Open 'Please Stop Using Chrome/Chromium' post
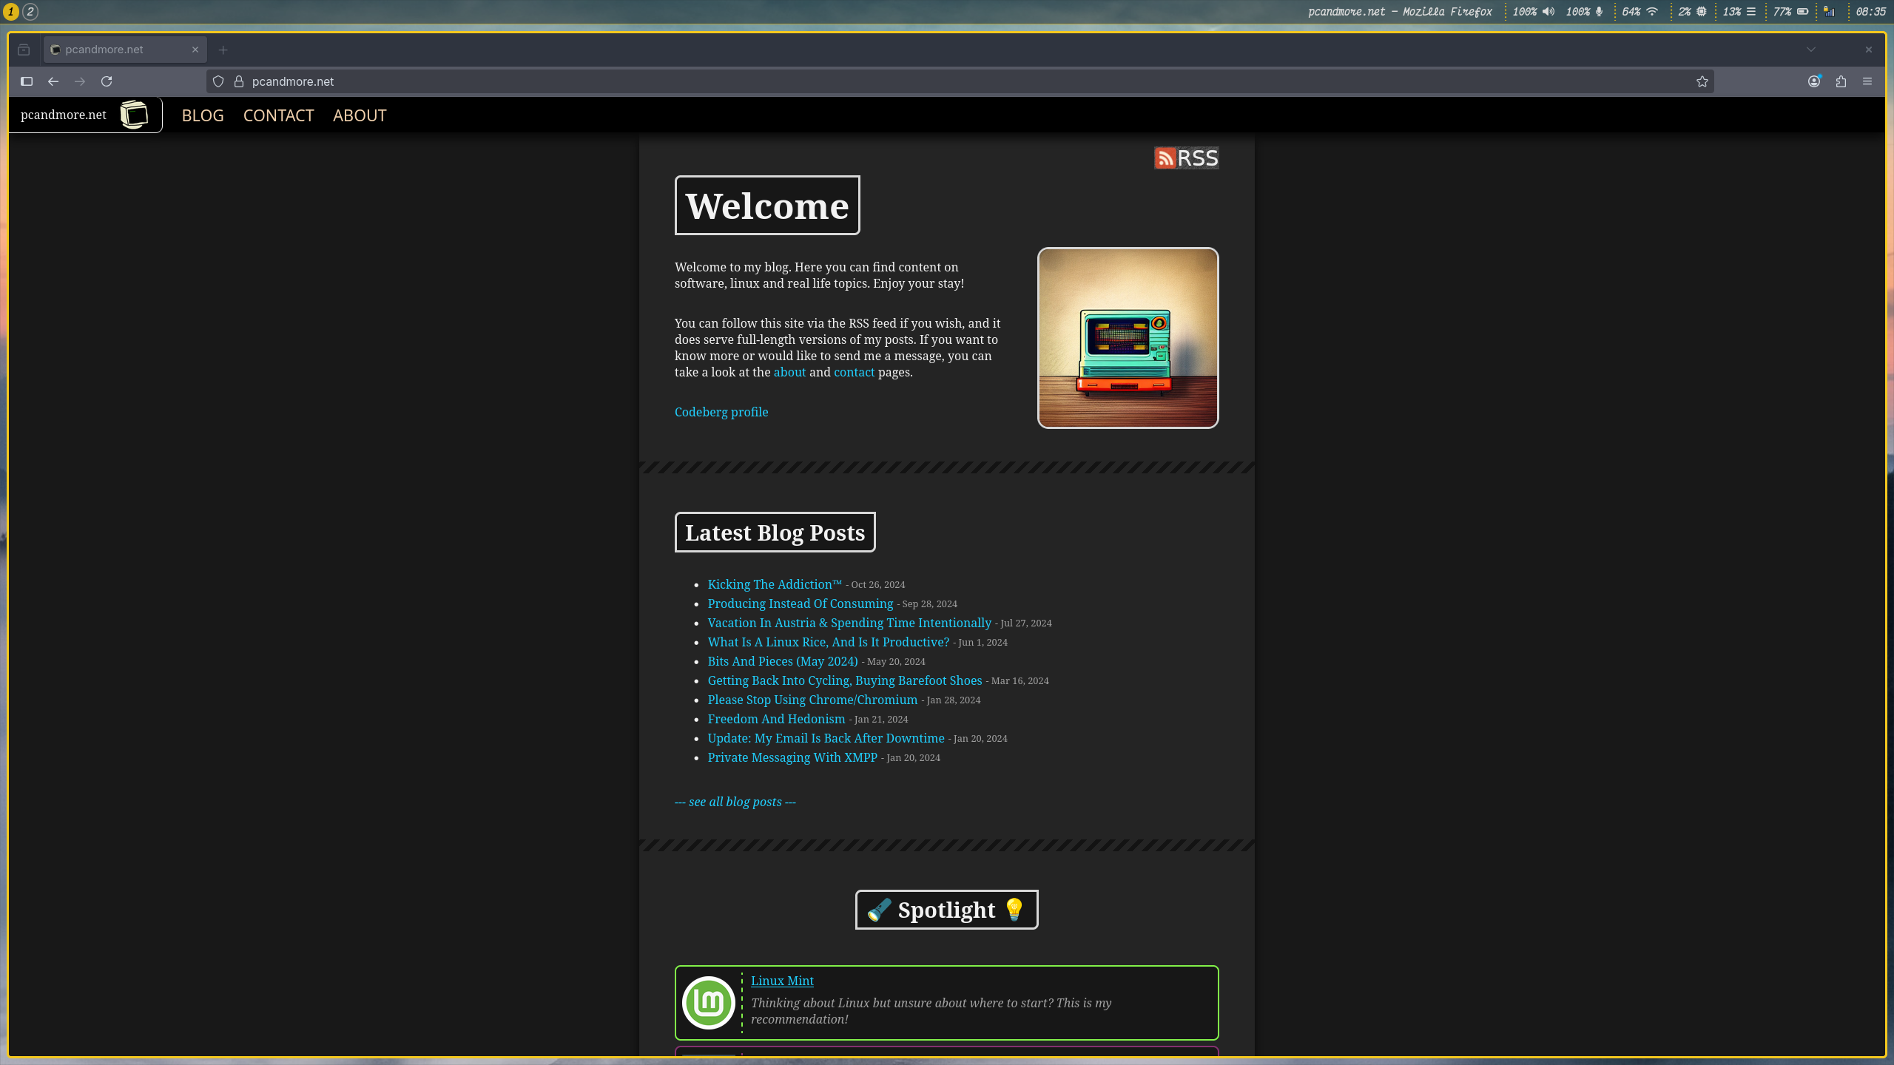 (812, 700)
